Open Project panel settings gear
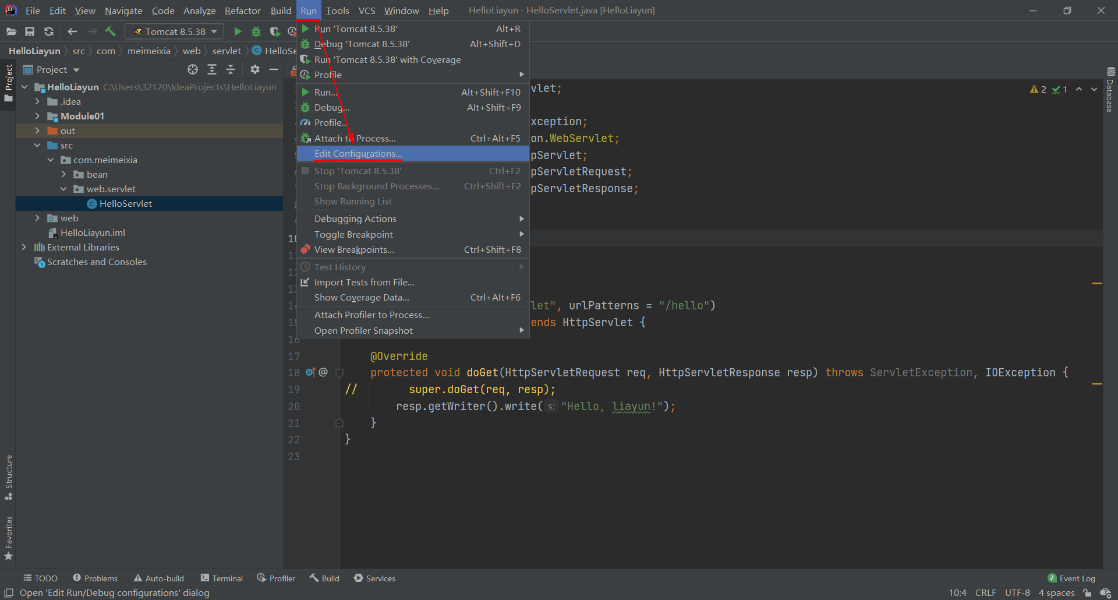 pos(254,69)
